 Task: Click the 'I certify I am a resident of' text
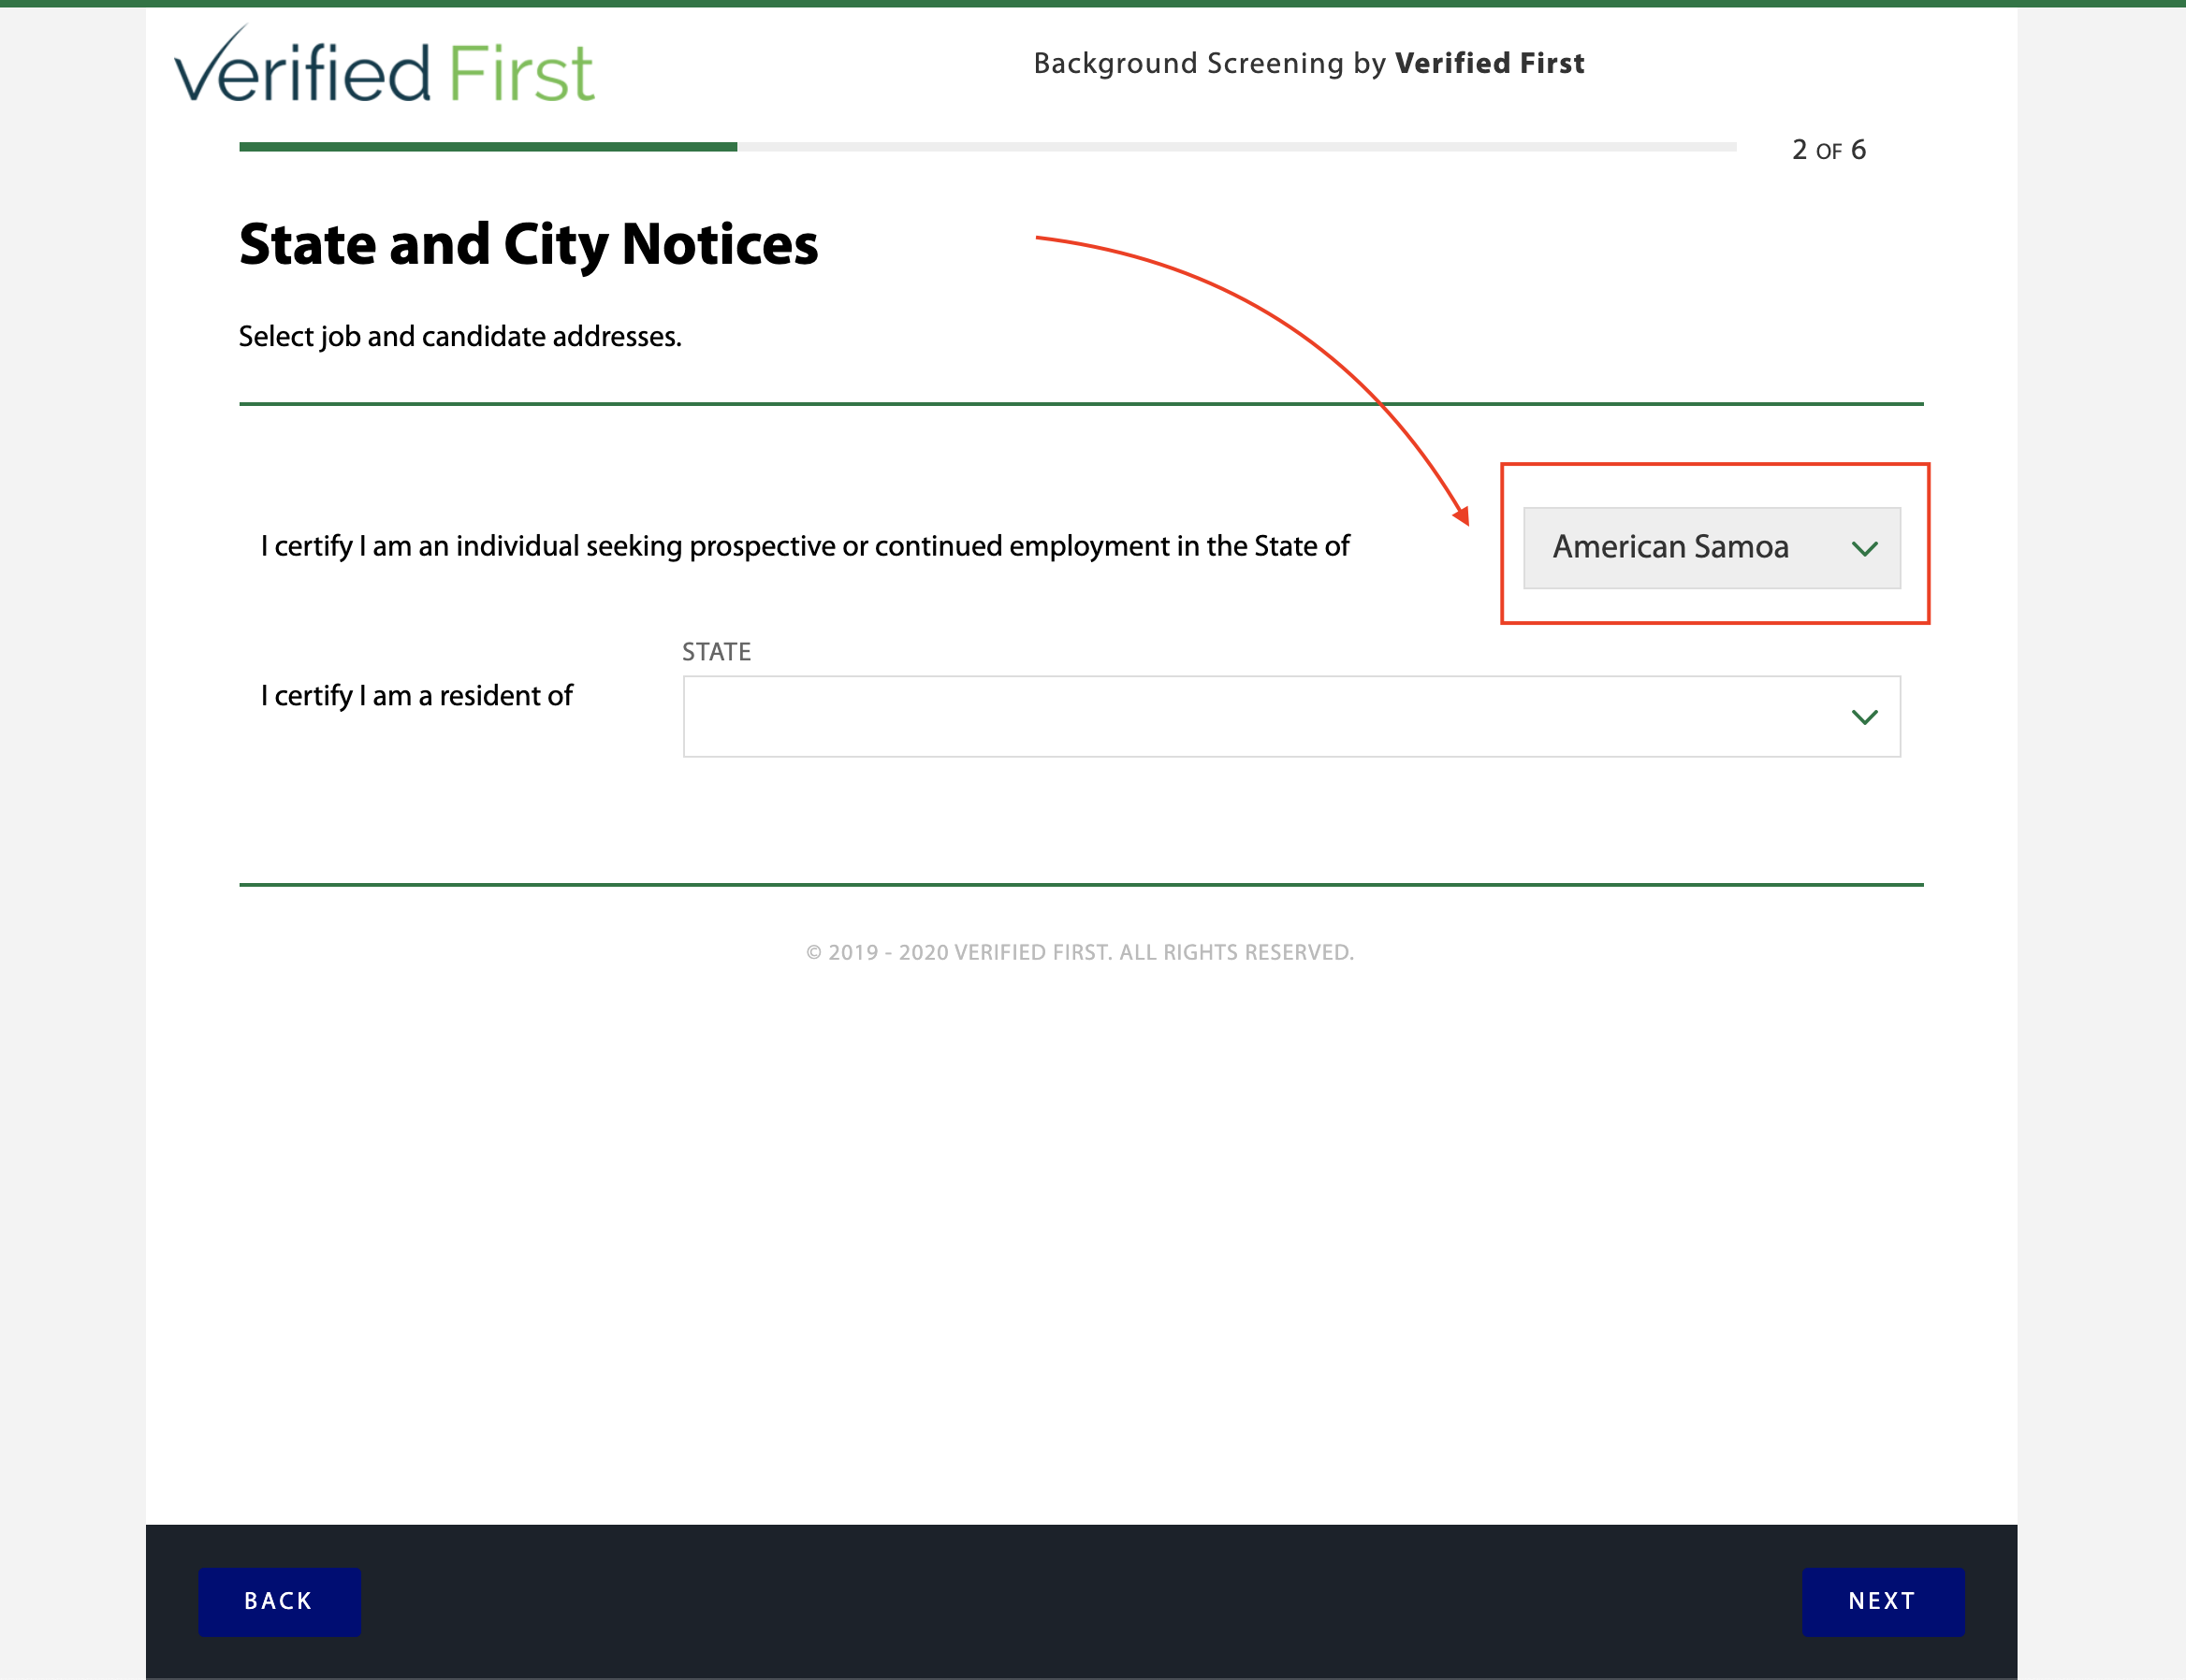(x=416, y=696)
